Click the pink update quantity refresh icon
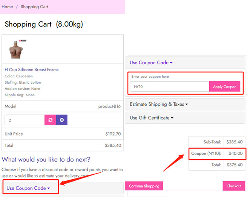 [50, 120]
